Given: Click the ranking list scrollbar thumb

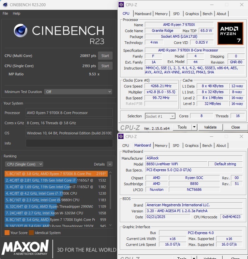Looking at the screenshot, I should pyautogui.click(x=110, y=192).
